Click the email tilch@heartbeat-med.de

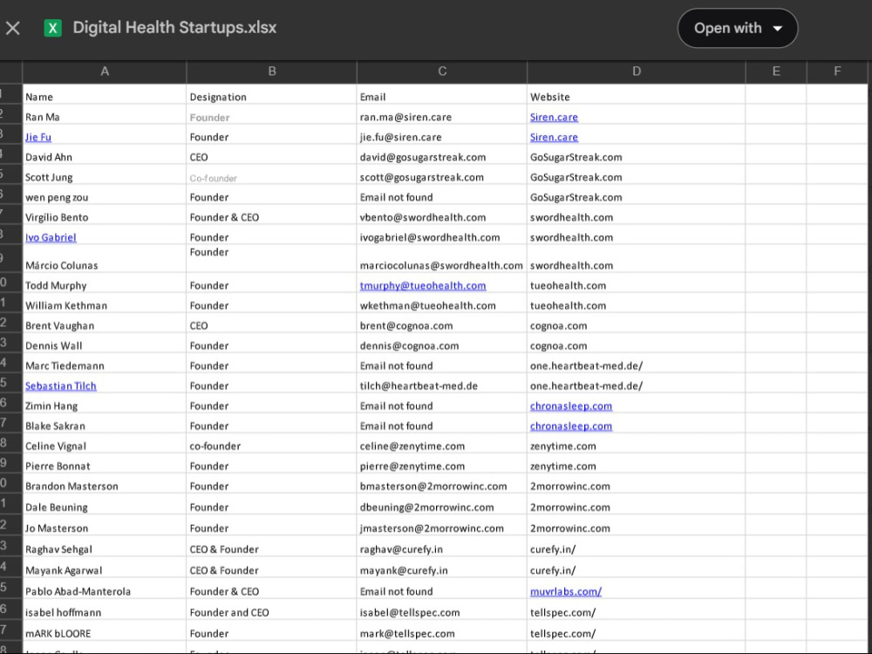[x=419, y=386]
